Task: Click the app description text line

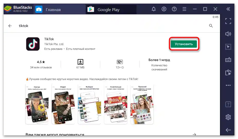Action: [82, 79]
